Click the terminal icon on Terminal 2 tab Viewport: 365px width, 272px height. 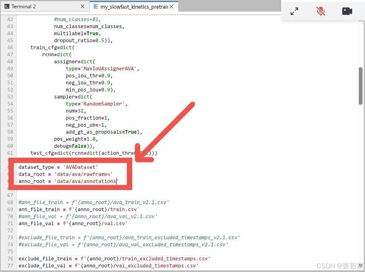click(7, 7)
